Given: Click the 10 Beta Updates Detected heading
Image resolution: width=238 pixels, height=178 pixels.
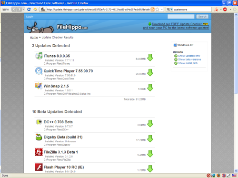Looking at the screenshot, I should [57, 112].
